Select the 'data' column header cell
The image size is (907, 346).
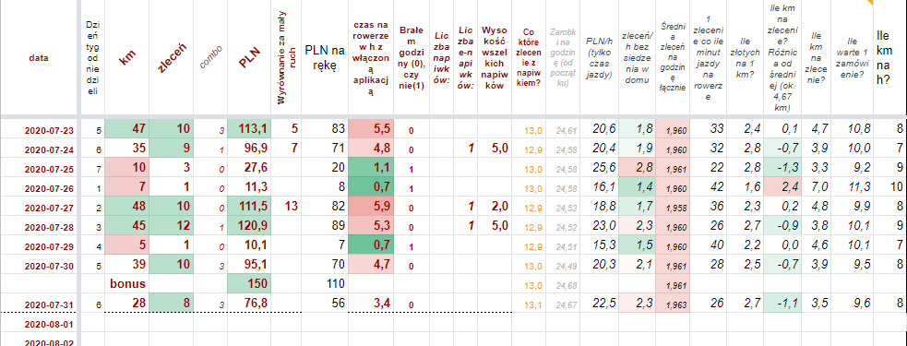(39, 58)
